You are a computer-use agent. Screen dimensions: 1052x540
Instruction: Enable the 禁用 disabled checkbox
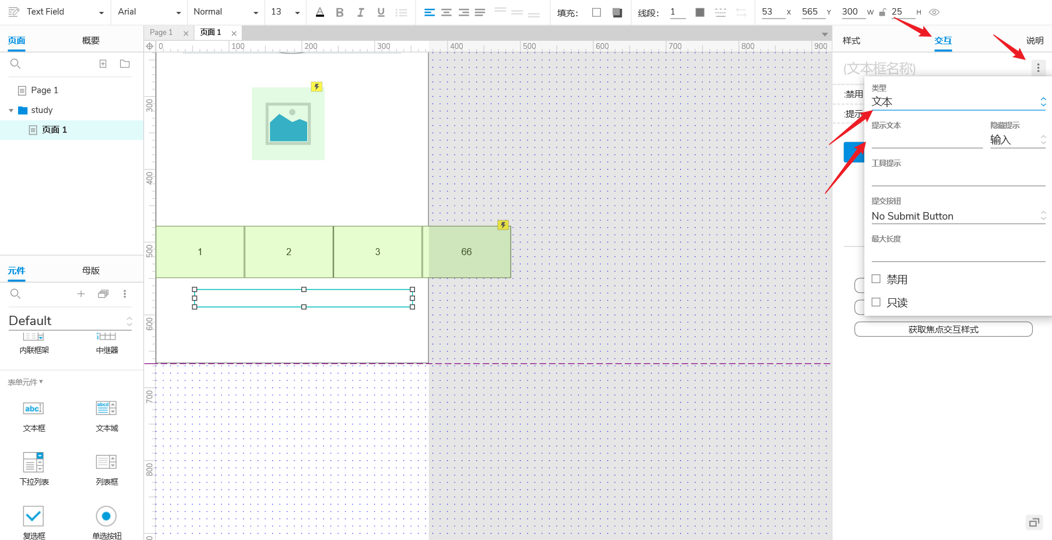click(x=876, y=279)
